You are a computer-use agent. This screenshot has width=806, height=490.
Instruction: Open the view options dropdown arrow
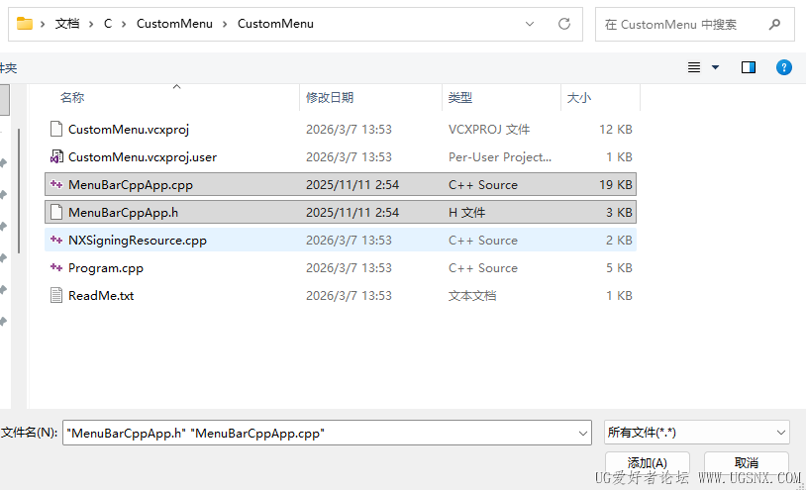(x=715, y=67)
